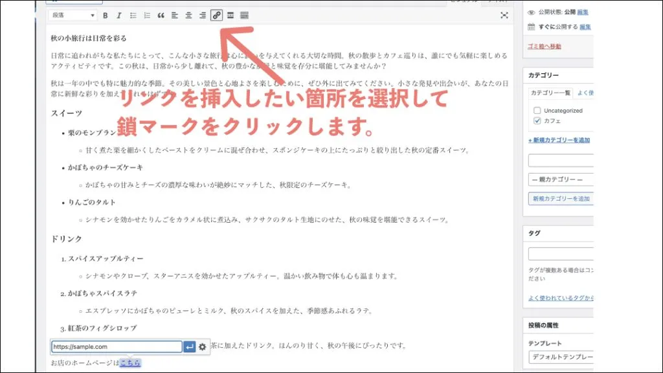Click the calendar icon beside すぐに公開する
The image size is (663, 373).
[531, 27]
